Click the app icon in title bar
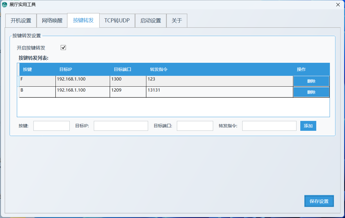 [4, 5]
